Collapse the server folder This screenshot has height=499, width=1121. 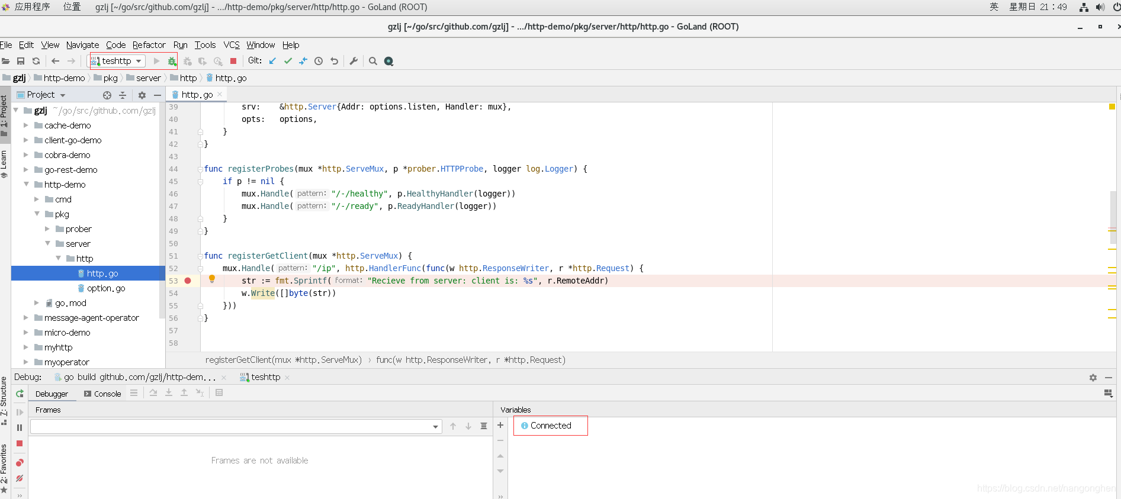tap(47, 244)
